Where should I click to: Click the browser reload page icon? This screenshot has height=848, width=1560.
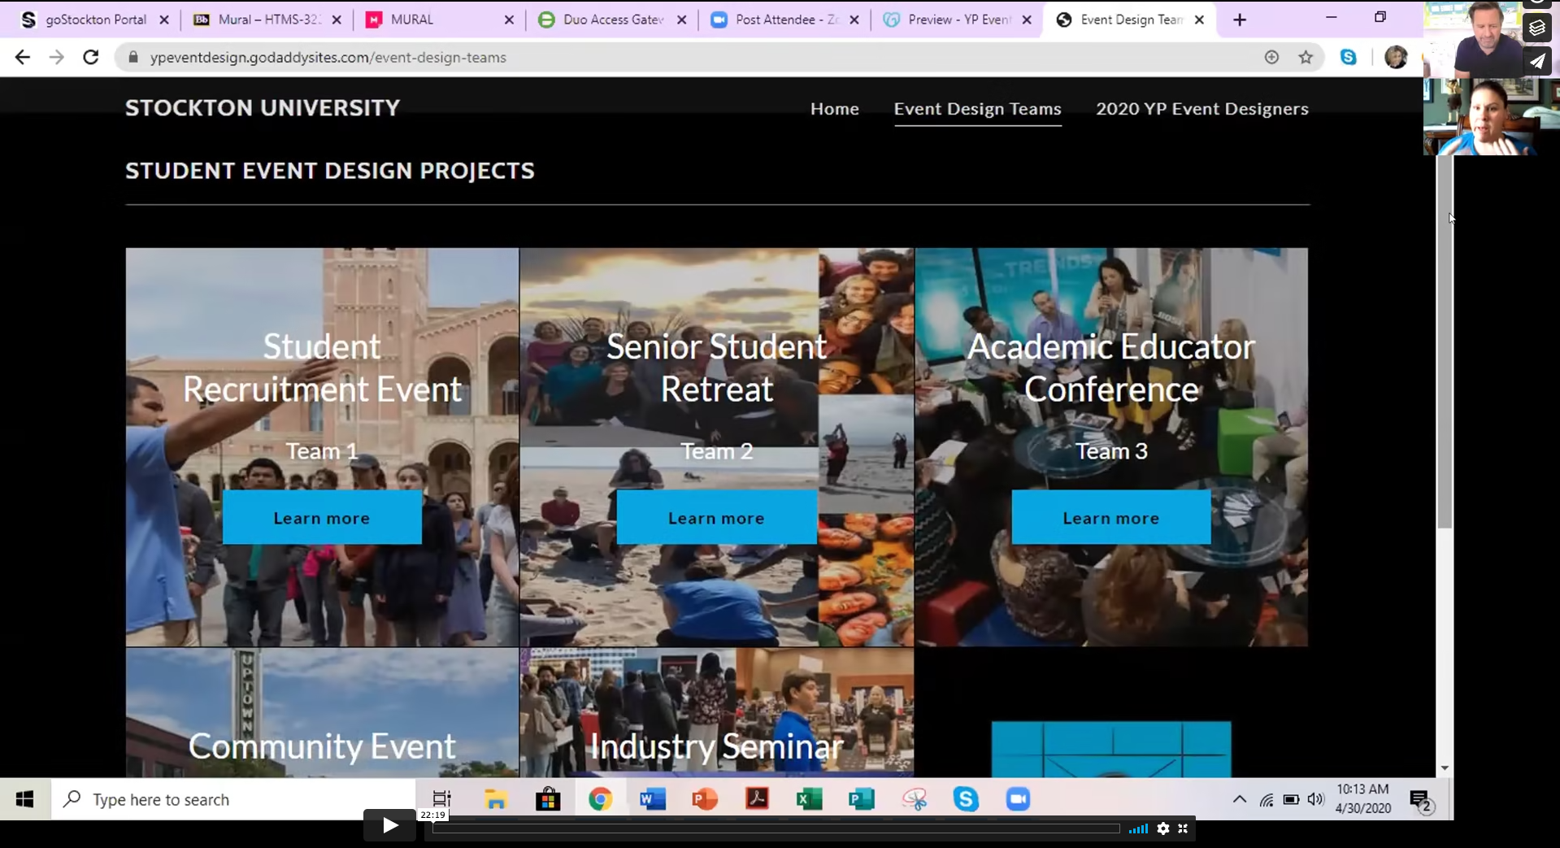[91, 57]
